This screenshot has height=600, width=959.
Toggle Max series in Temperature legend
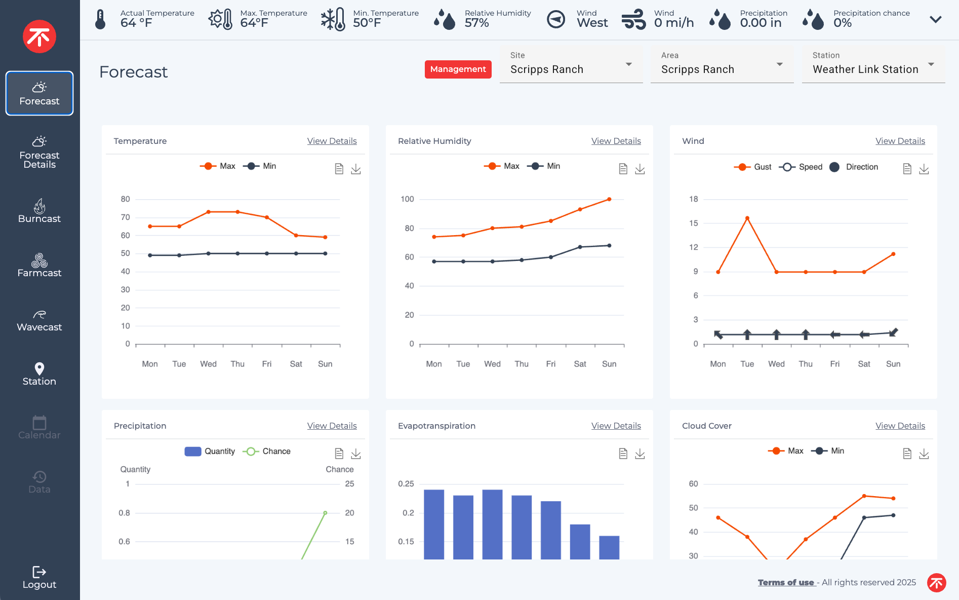pos(218,166)
